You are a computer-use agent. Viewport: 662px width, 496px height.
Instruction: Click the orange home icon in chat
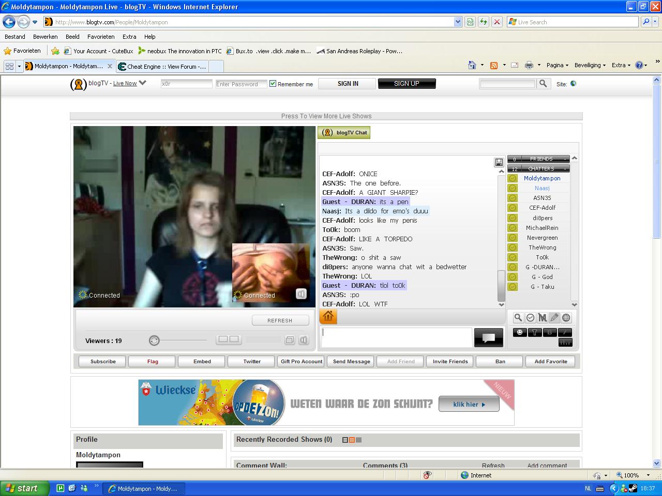coord(328,316)
